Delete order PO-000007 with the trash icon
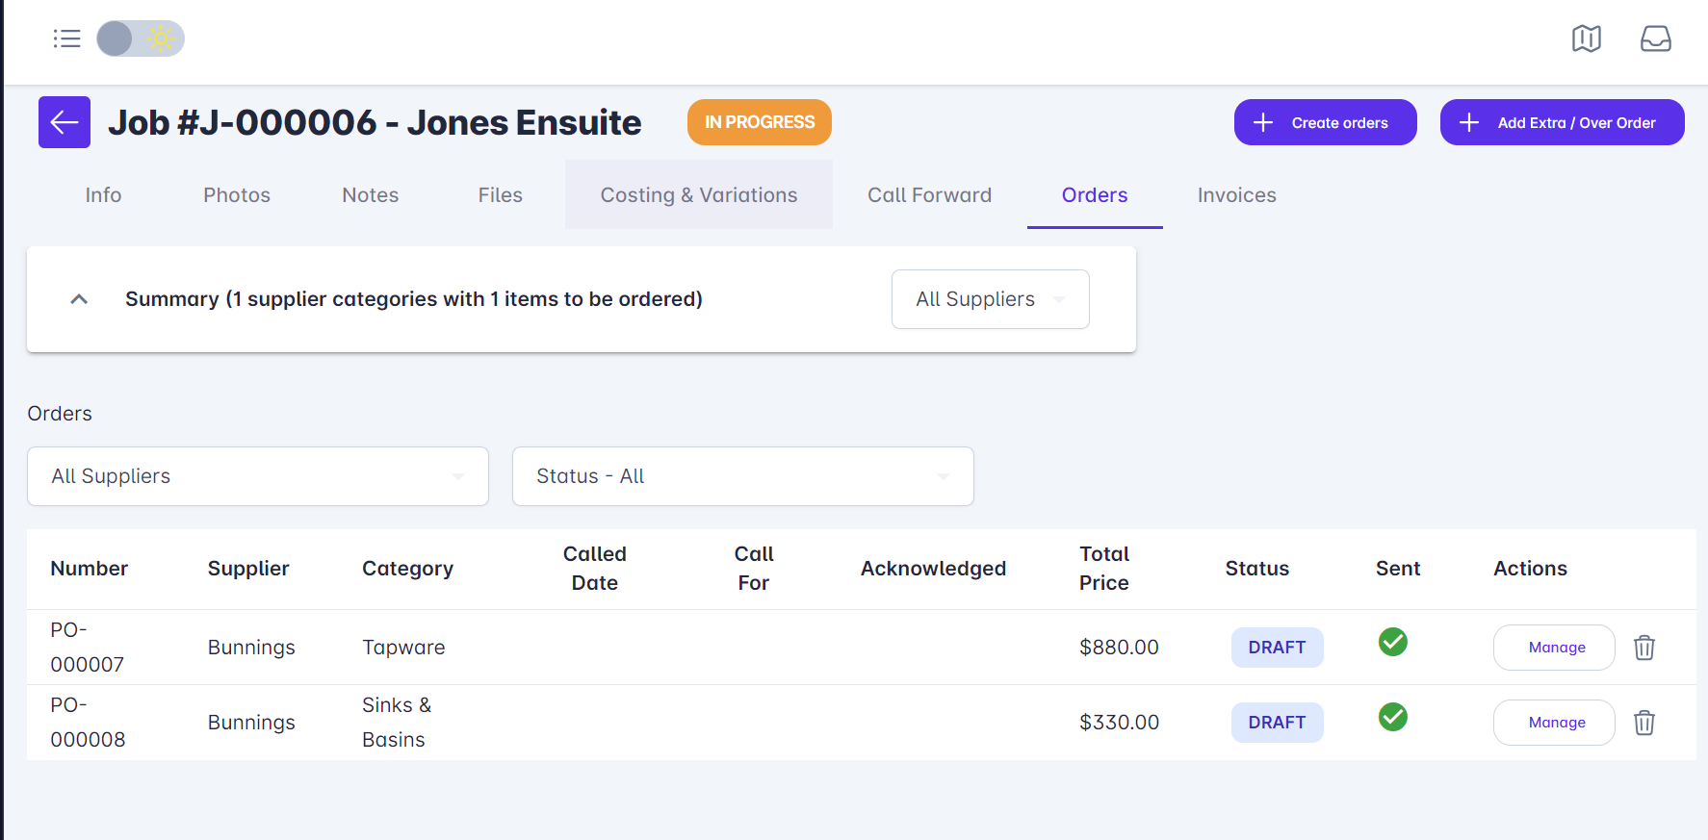Image resolution: width=1708 pixels, height=840 pixels. (1643, 648)
